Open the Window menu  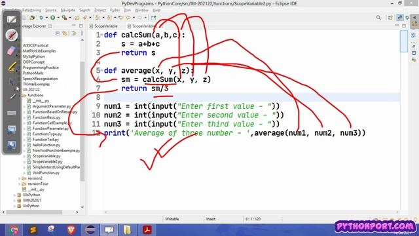click(141, 10)
